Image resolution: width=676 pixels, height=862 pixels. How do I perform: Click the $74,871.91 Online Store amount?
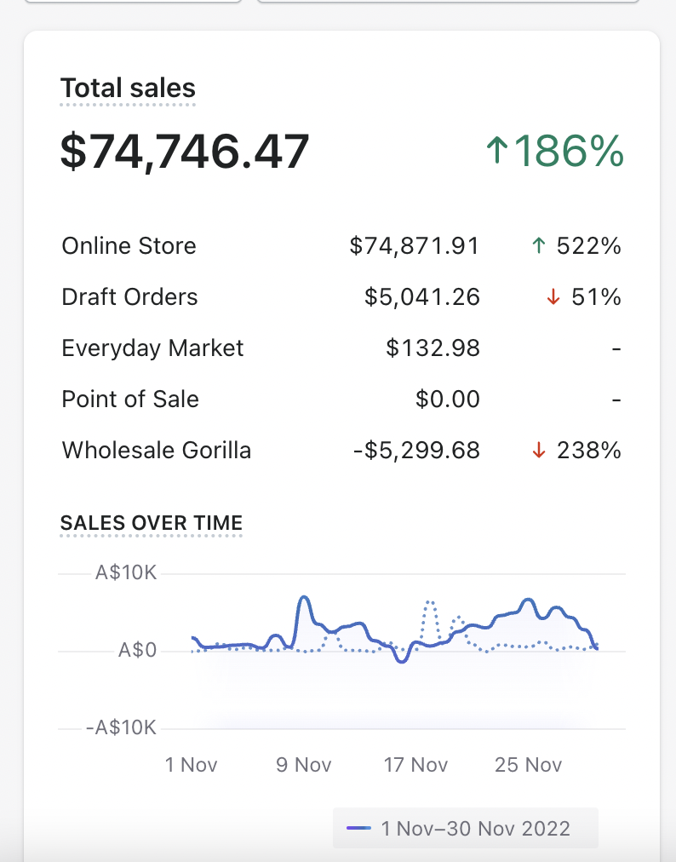pyautogui.click(x=415, y=246)
